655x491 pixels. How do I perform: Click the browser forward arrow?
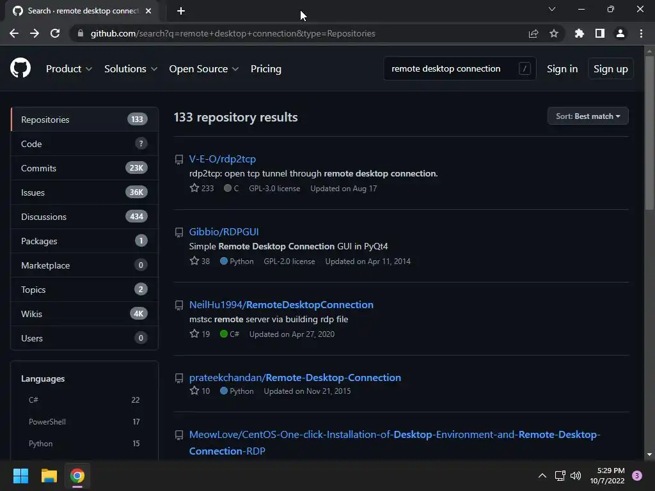pyautogui.click(x=35, y=33)
